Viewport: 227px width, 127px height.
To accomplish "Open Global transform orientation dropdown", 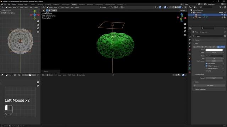I will 104,7.
